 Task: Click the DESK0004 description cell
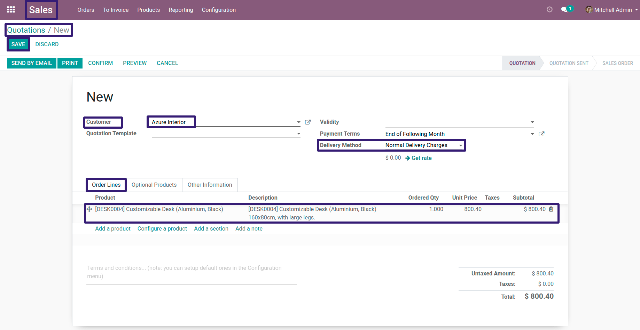point(312,213)
